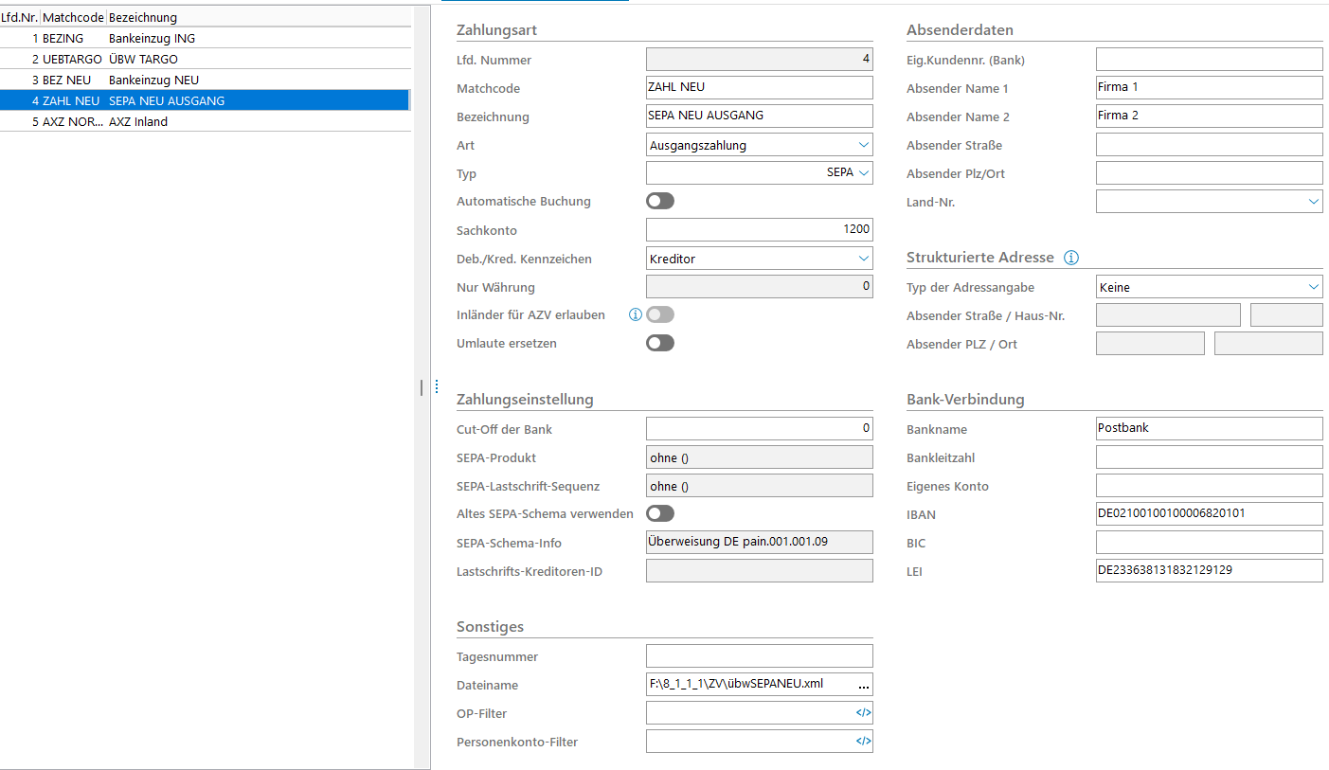
Task: Click Absender Name 1 field with Firma 1
Action: click(1209, 87)
